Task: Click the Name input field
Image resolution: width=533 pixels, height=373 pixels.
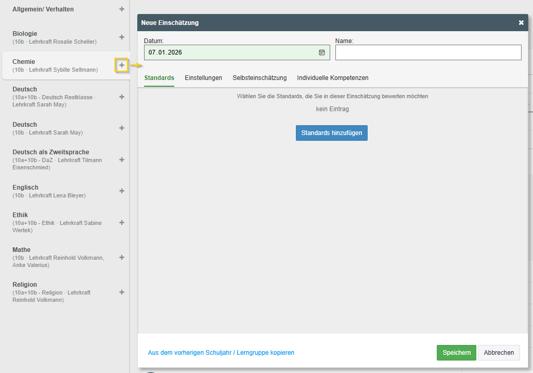Action: (x=428, y=52)
